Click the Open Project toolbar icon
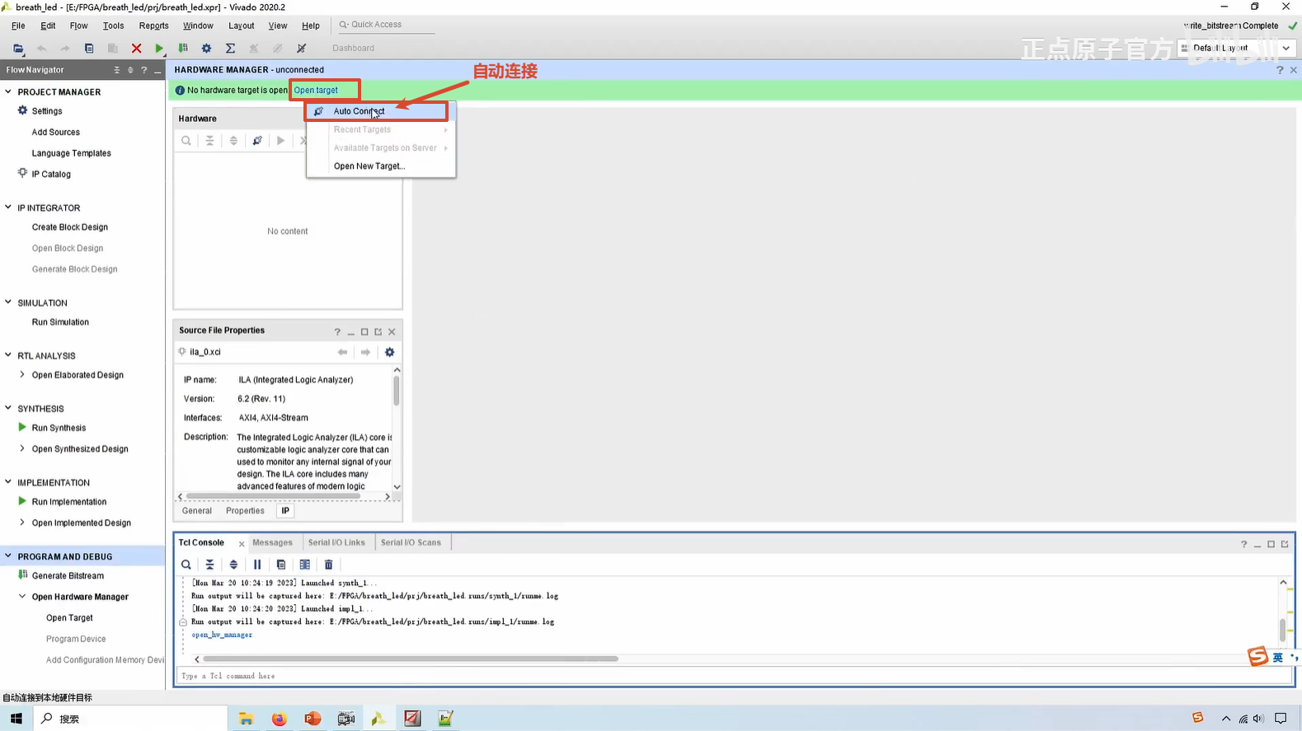This screenshot has width=1302, height=731. tap(18, 49)
